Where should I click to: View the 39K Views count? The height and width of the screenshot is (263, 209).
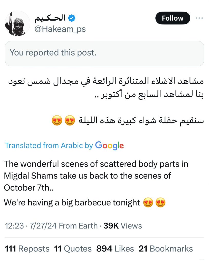[122, 226]
